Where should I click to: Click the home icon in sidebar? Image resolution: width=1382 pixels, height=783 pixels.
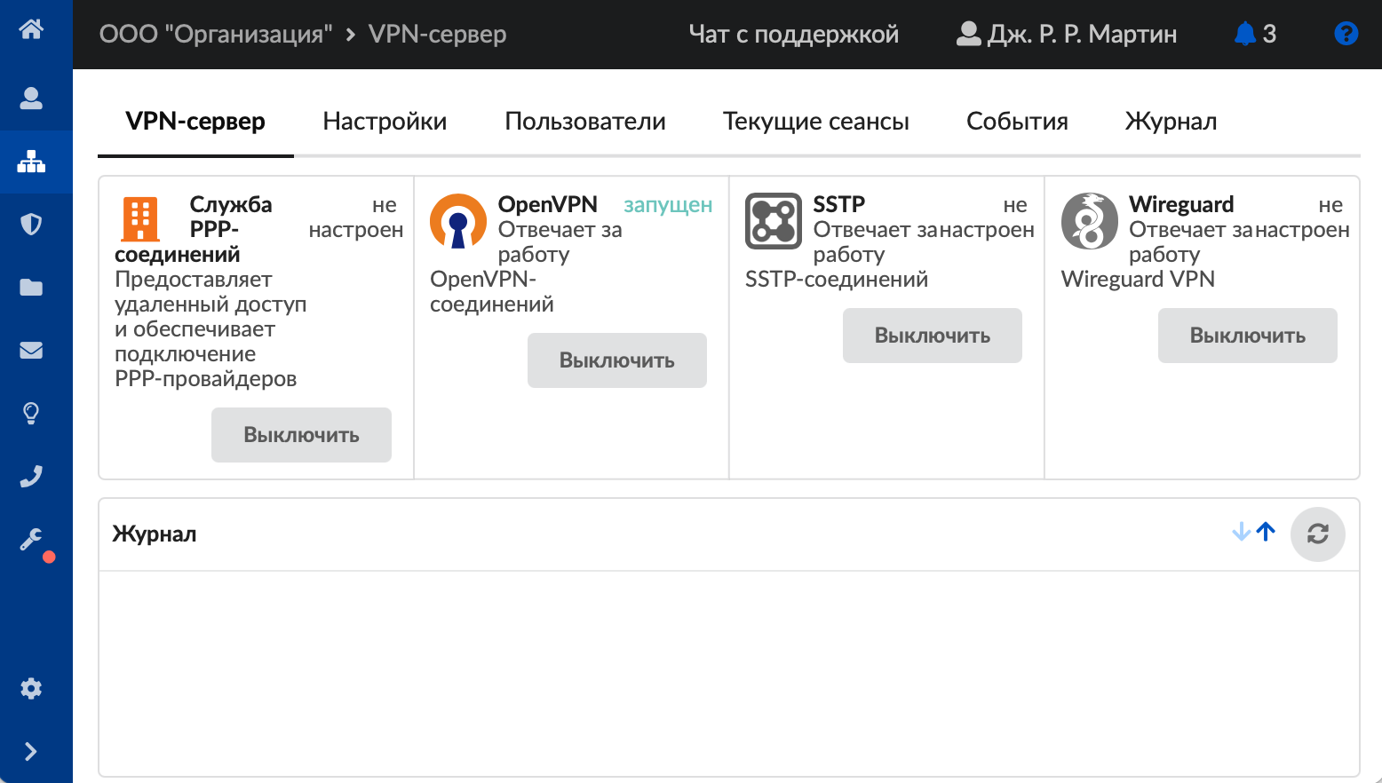coord(31,29)
